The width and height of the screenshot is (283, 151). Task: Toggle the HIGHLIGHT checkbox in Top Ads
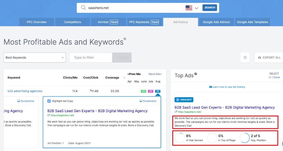tap(177, 100)
